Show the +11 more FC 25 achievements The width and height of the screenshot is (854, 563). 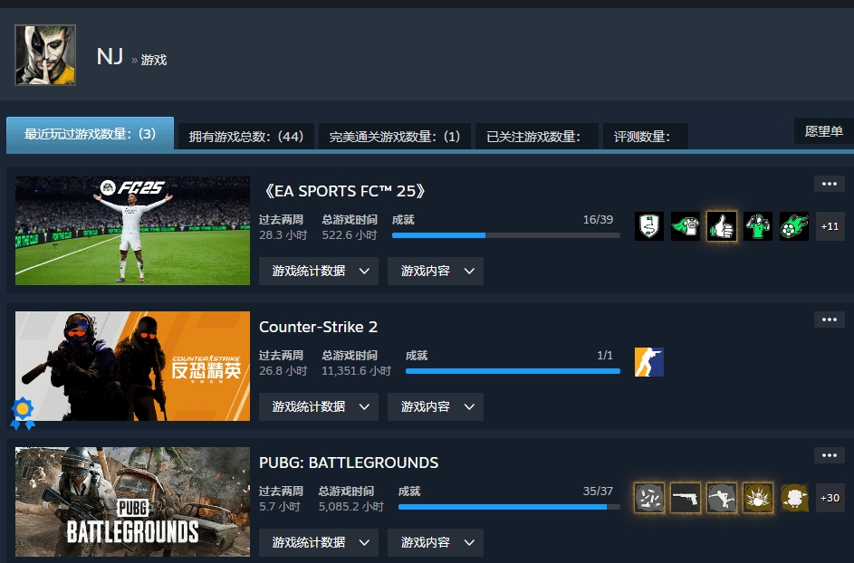830,226
